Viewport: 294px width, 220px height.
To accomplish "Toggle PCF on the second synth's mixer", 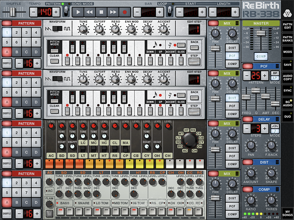I will click(x=232, y=106).
